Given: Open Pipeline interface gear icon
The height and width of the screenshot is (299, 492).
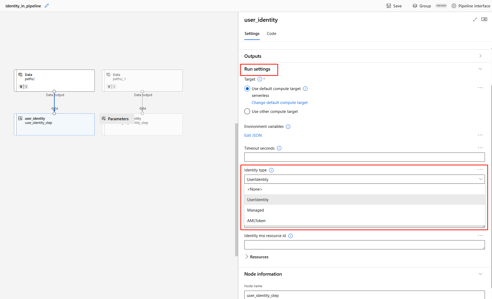Looking at the screenshot, I should pos(454,6).
